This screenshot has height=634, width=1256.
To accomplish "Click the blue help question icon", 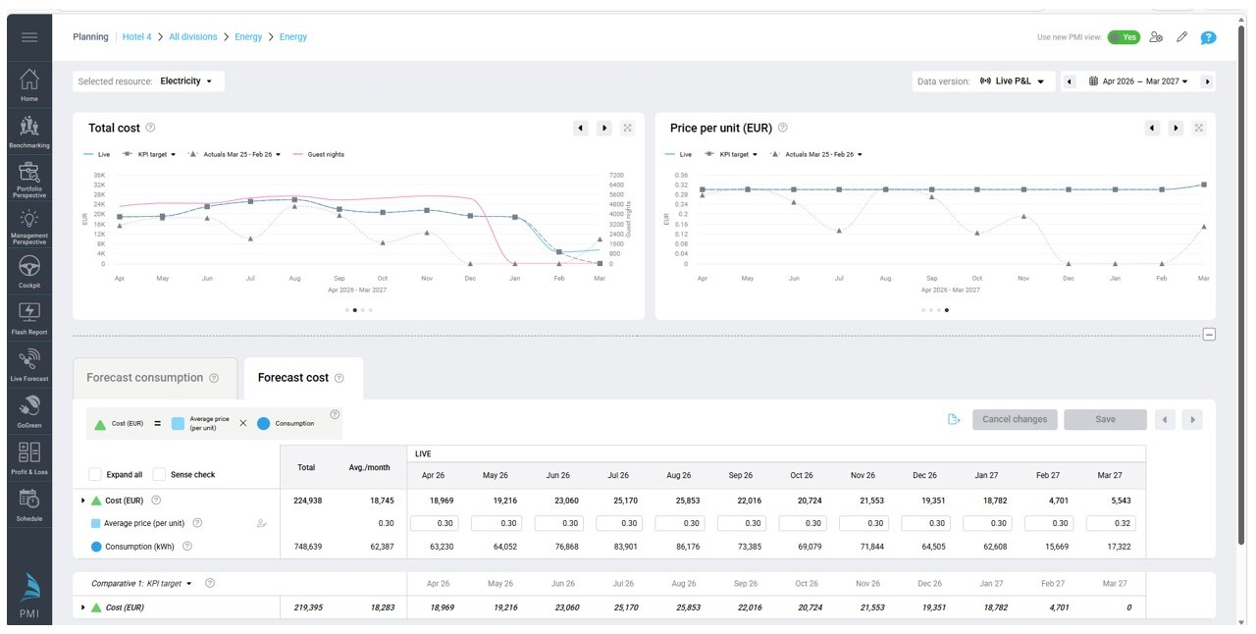I will point(1208,37).
